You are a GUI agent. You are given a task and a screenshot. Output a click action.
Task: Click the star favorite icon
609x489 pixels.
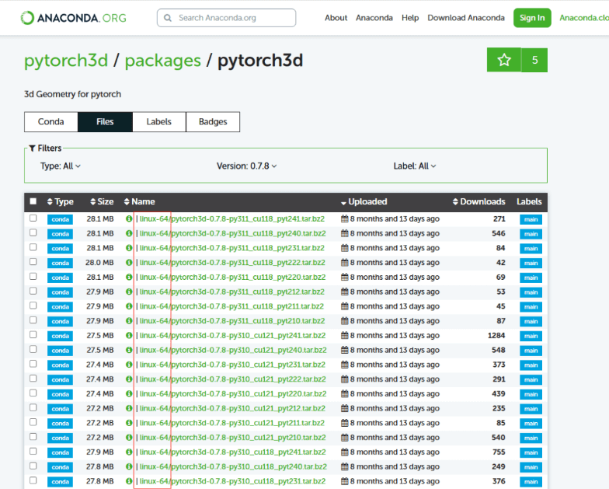(504, 60)
